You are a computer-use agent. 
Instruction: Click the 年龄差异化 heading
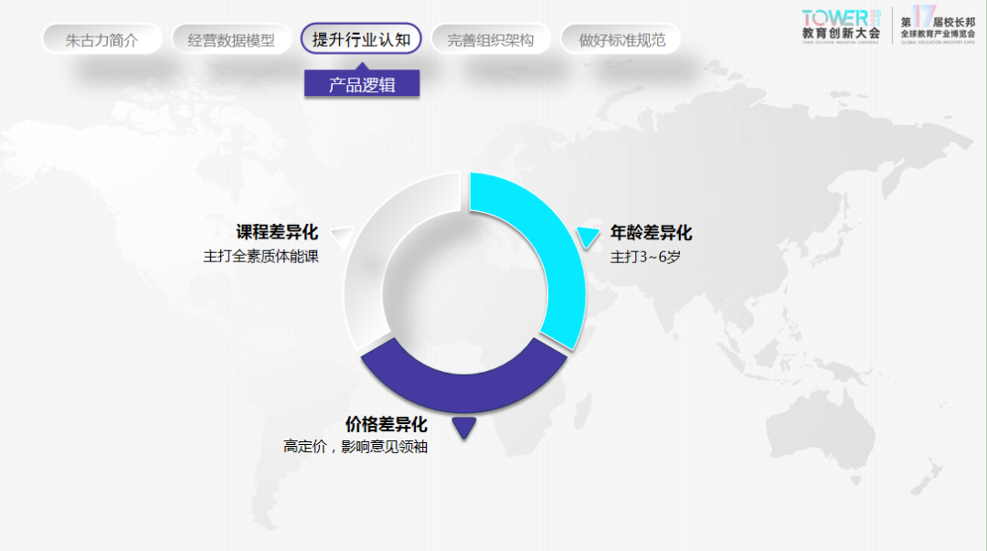651,233
